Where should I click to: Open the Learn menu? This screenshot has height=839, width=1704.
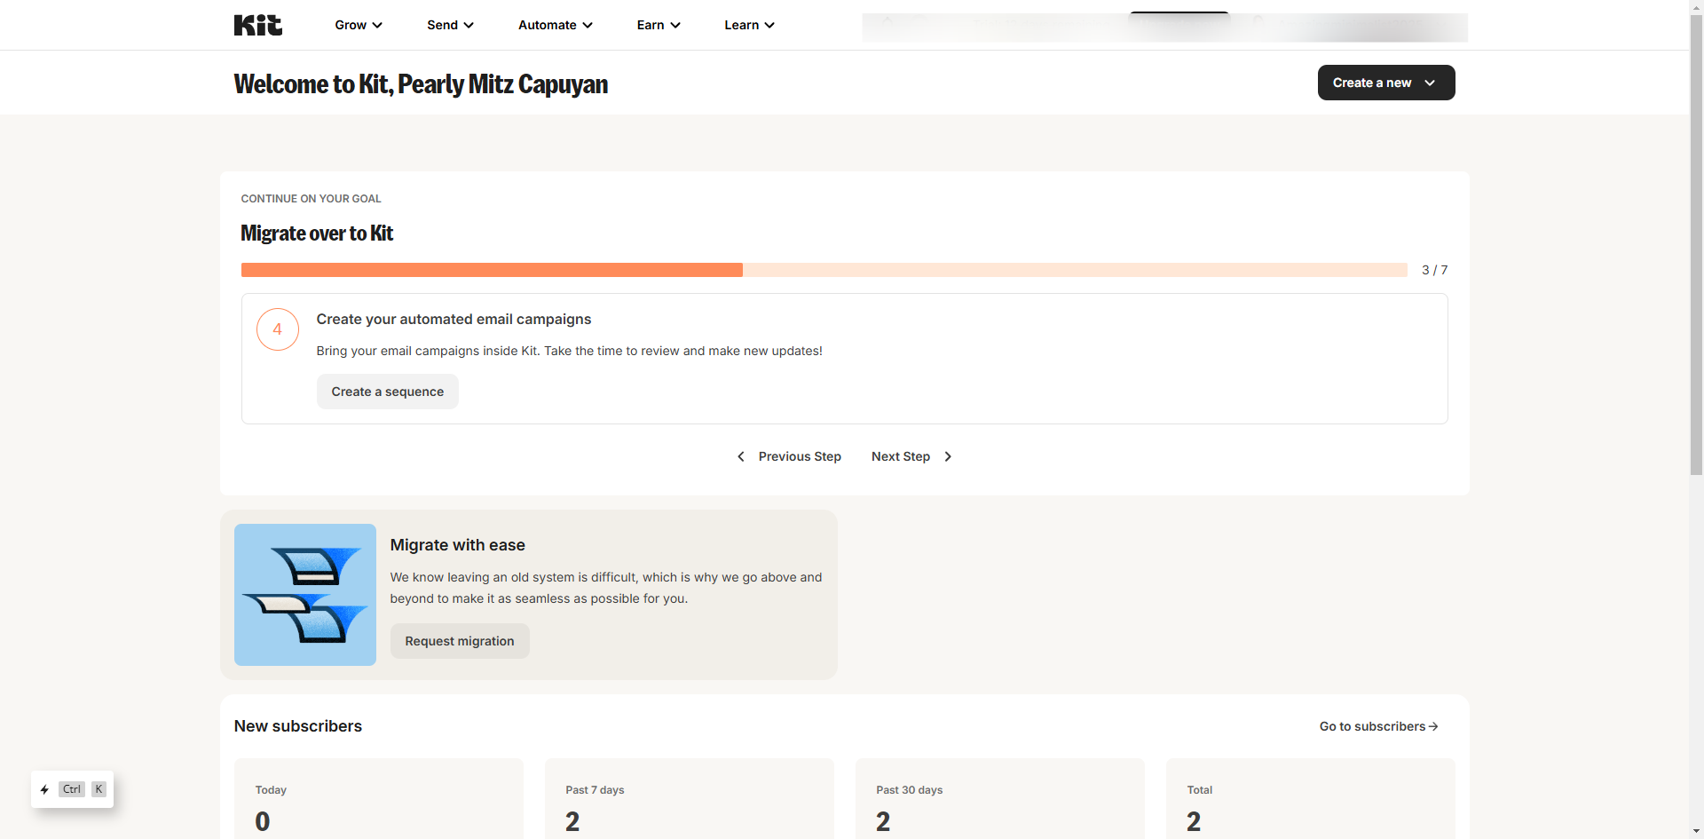(748, 25)
